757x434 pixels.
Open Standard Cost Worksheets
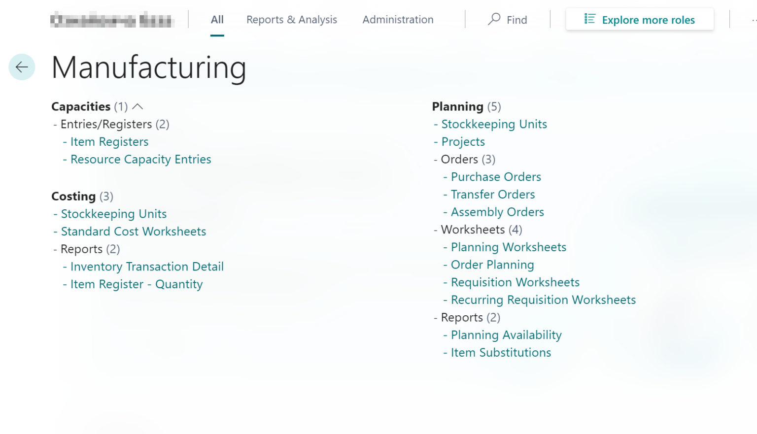point(133,231)
